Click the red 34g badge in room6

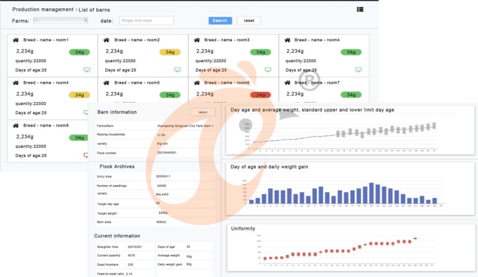261,94
